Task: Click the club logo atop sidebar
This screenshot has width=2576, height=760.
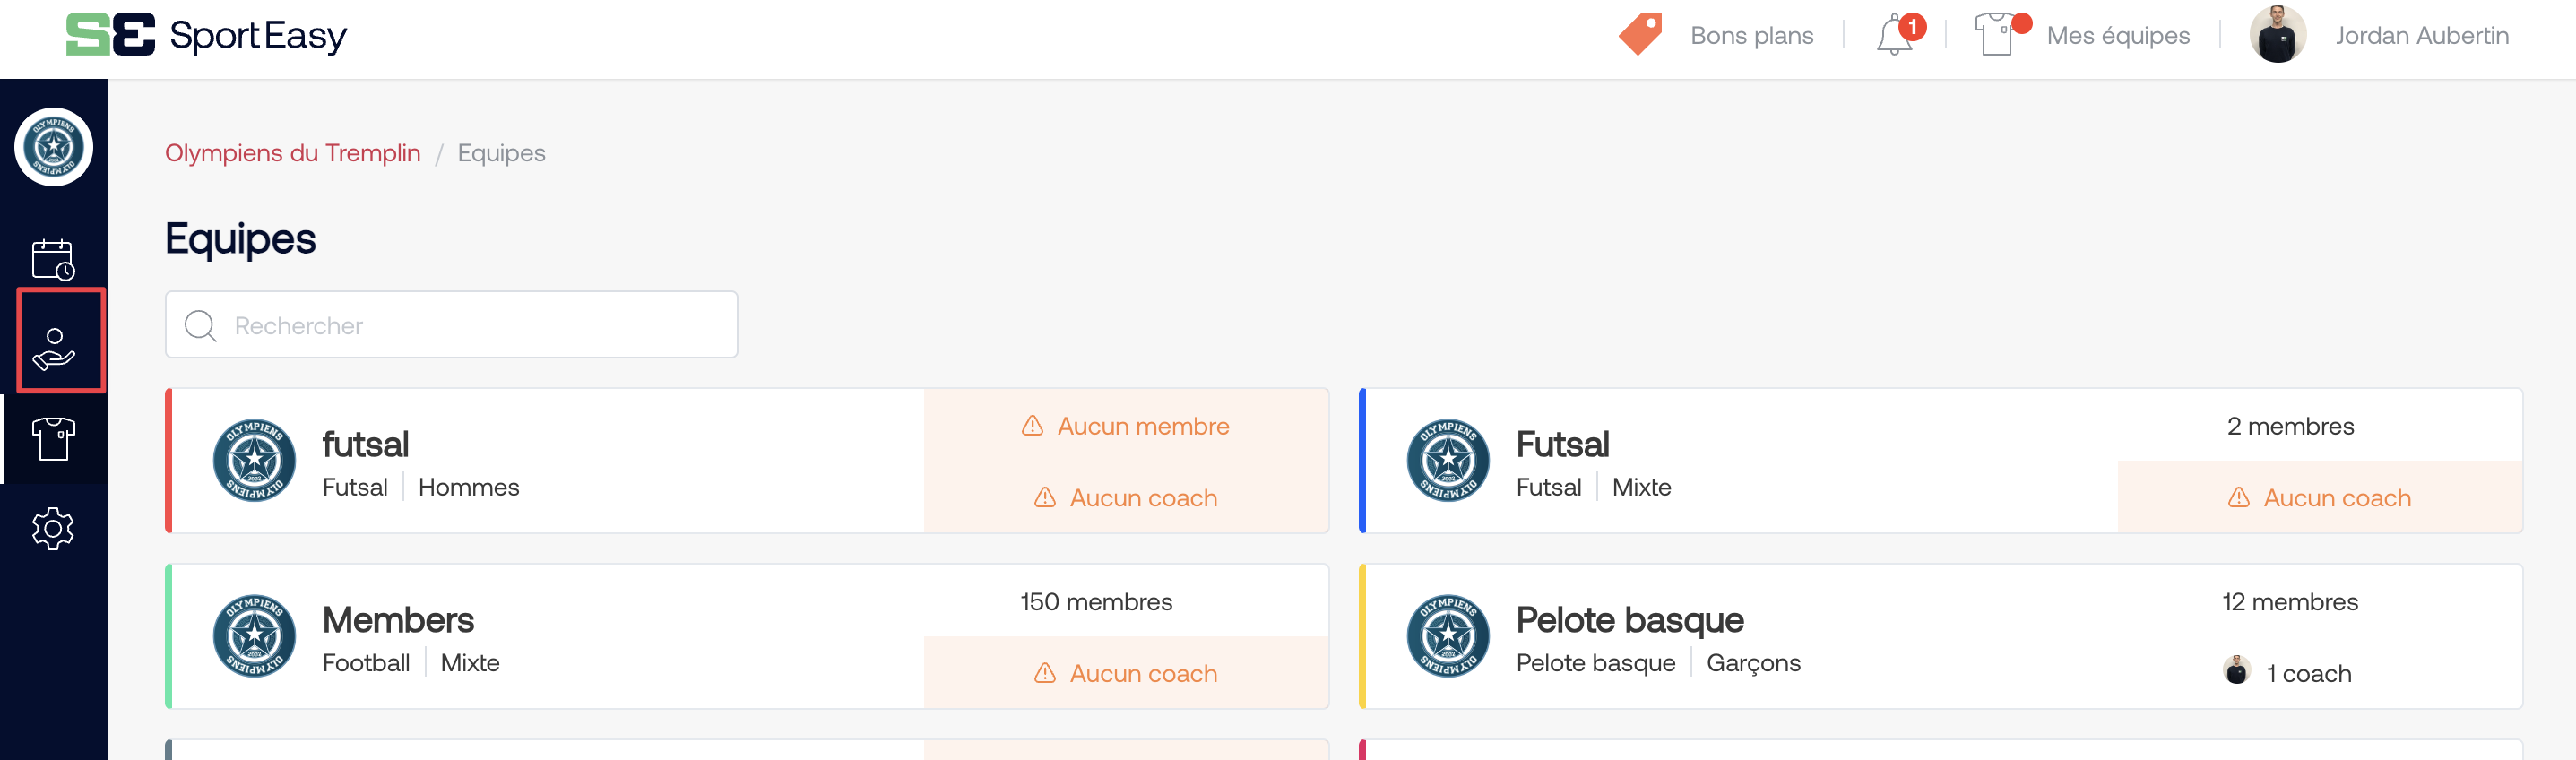Action: click(x=54, y=147)
